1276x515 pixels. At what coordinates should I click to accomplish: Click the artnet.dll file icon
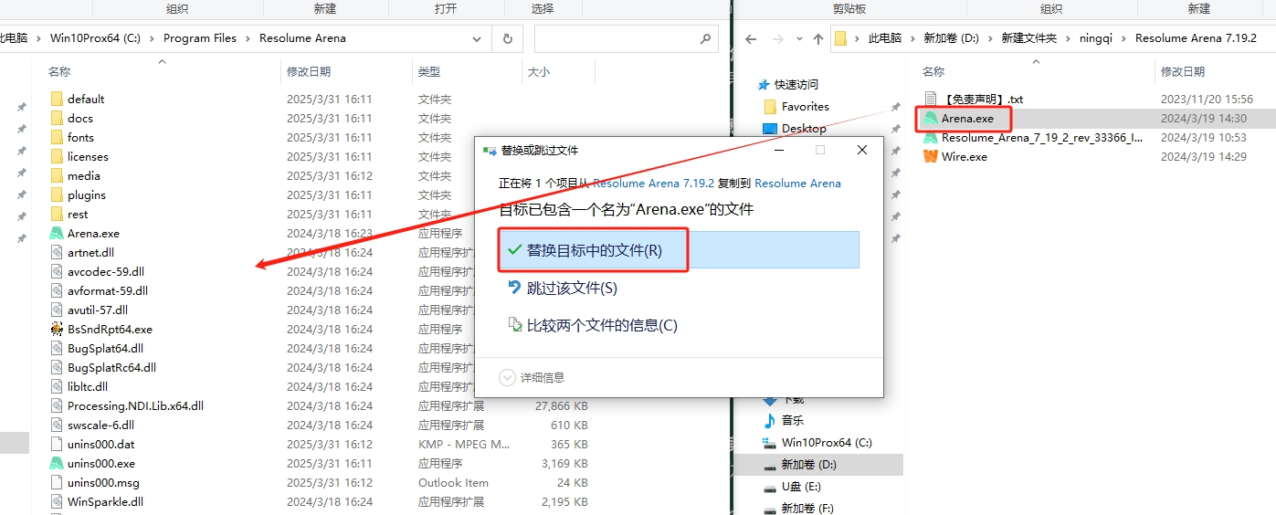pyautogui.click(x=56, y=252)
